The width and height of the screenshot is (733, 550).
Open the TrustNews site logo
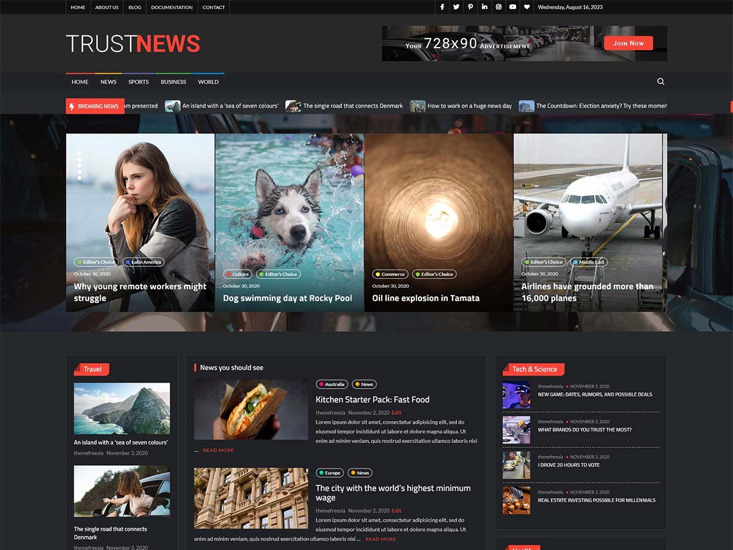[133, 43]
